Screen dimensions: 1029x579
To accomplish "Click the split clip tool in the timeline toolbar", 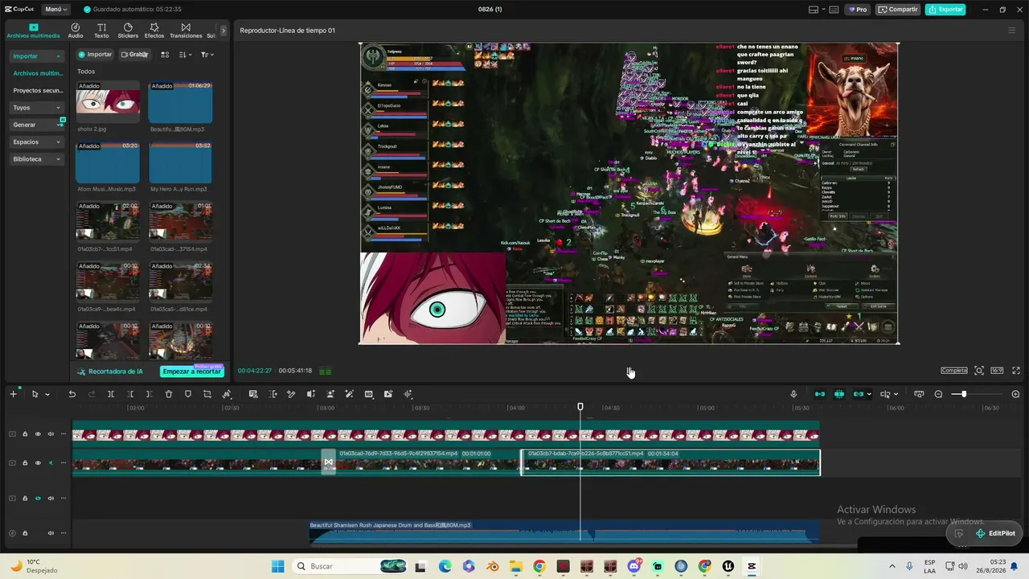I will 111,394.
